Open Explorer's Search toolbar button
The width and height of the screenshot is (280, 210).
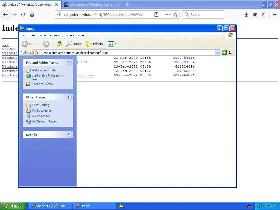coord(74,44)
